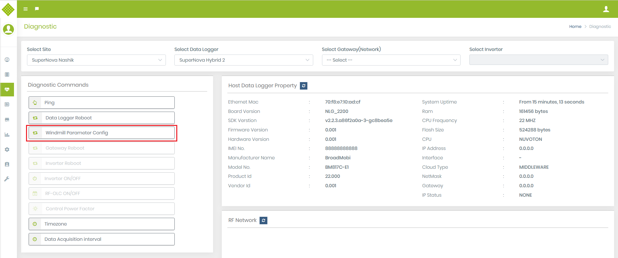Click the Data Logger Reboot command
The width and height of the screenshot is (618, 258).
pyautogui.click(x=101, y=118)
